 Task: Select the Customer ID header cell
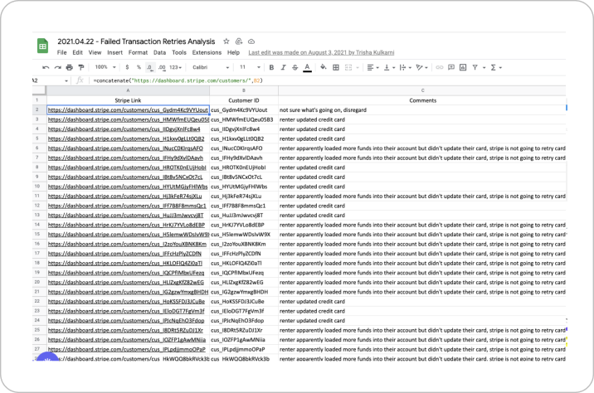point(244,100)
